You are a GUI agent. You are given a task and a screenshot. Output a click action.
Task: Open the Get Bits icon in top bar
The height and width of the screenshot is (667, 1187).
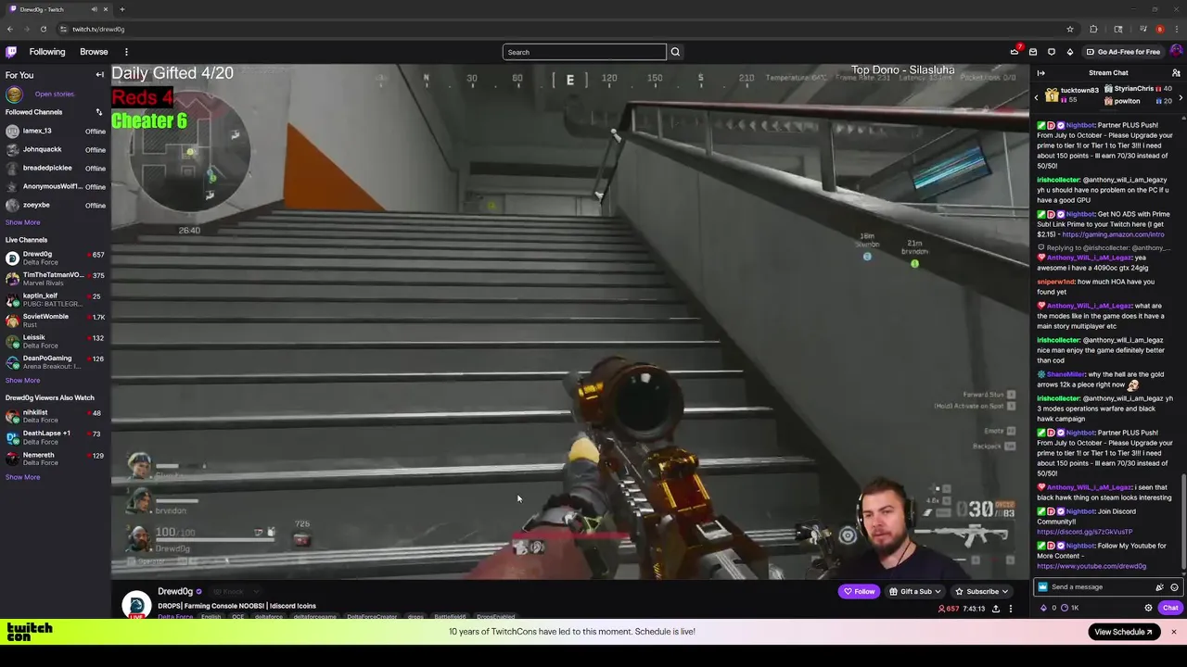pyautogui.click(x=1069, y=52)
